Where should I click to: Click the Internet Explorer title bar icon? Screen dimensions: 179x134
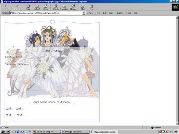(2, 1)
